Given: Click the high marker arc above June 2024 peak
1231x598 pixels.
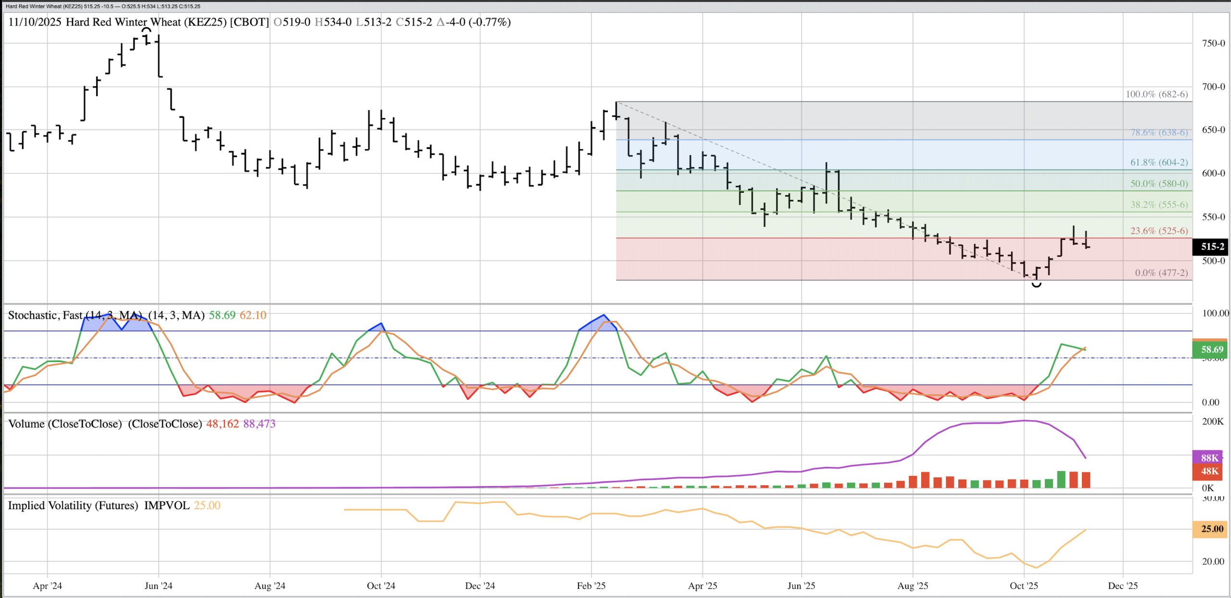Looking at the screenshot, I should pyautogui.click(x=146, y=30).
